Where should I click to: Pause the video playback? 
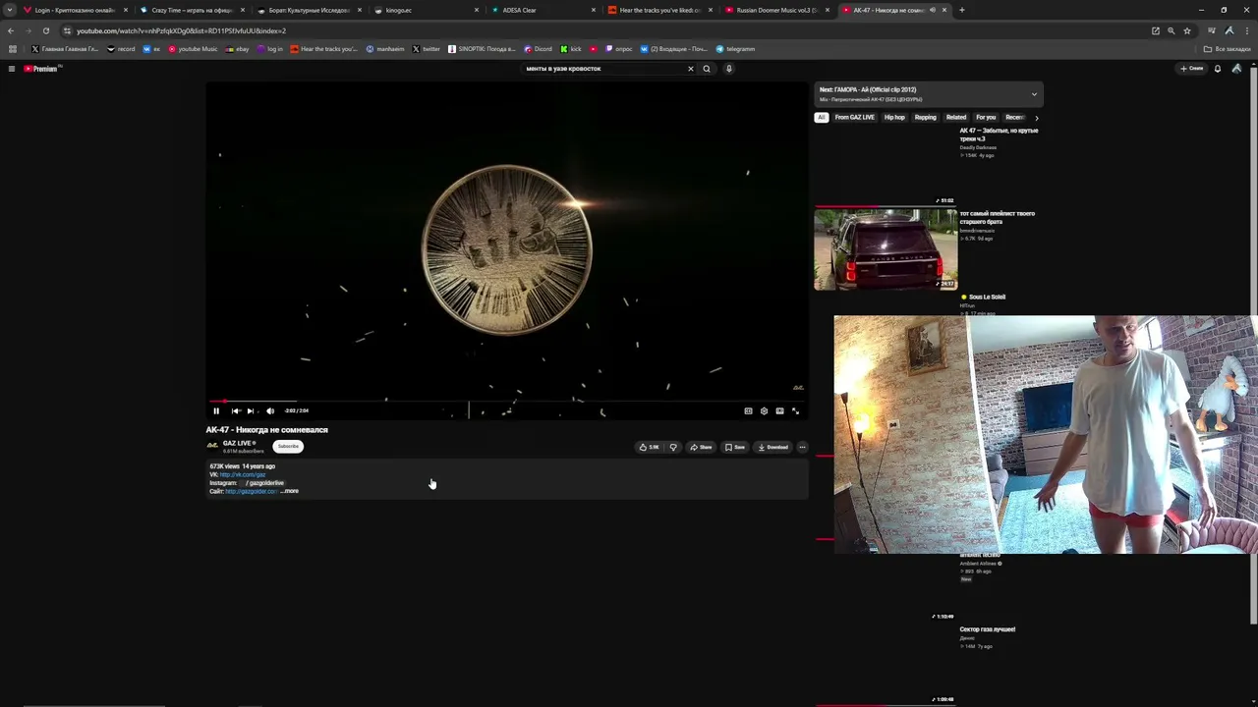pos(216,410)
